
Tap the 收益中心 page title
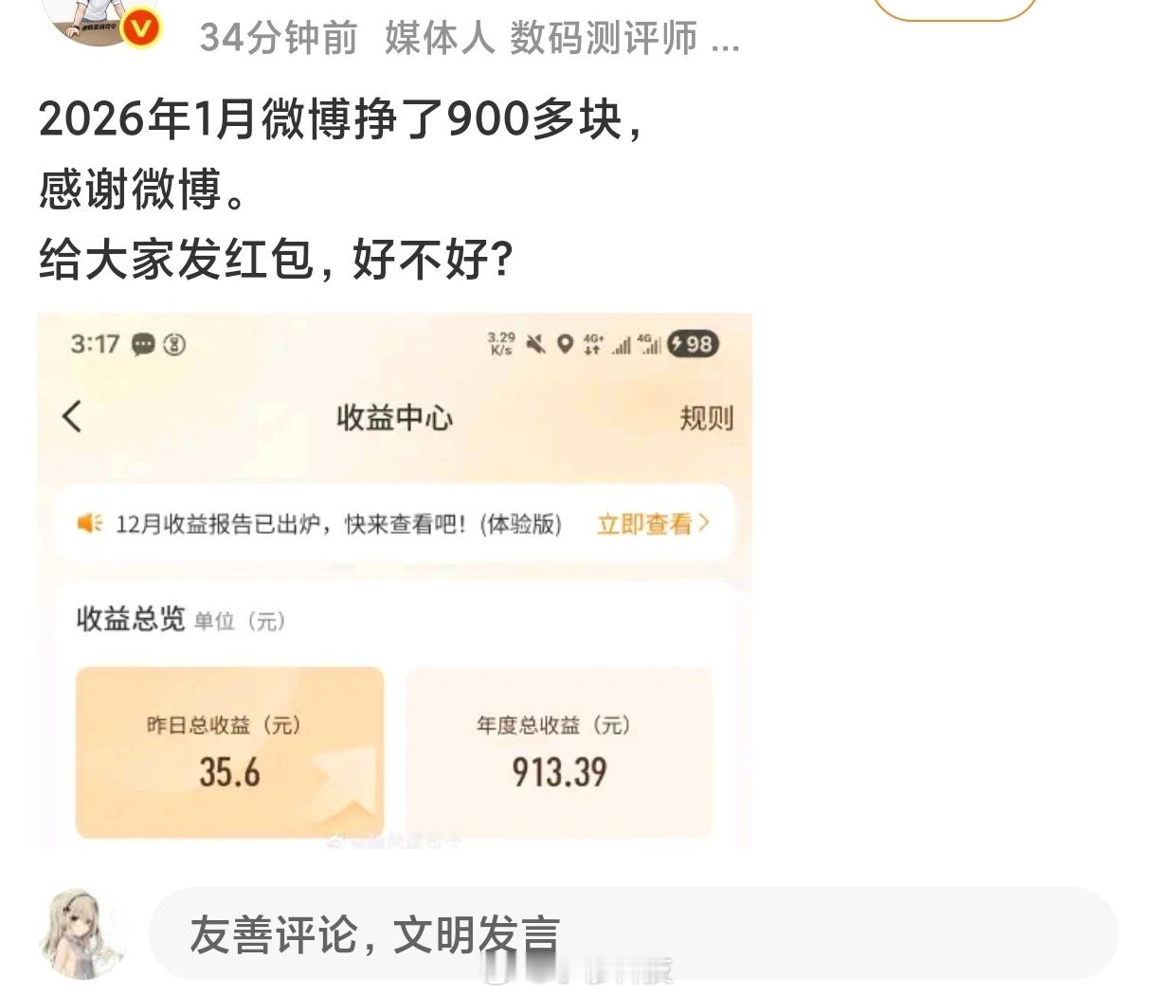(x=394, y=418)
